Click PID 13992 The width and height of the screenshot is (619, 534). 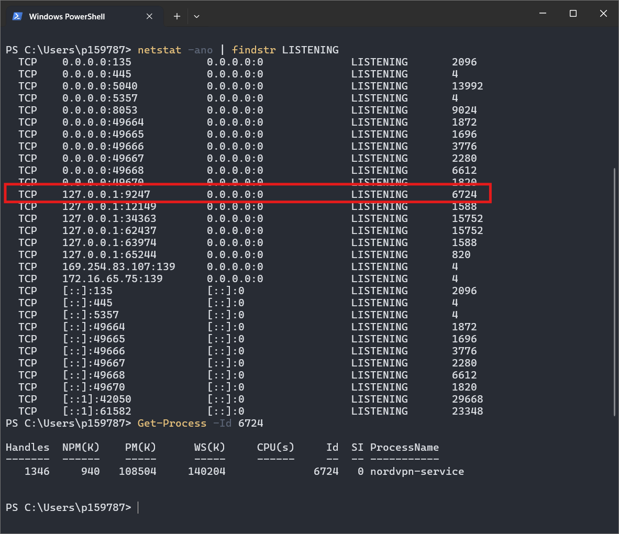pyautogui.click(x=468, y=86)
